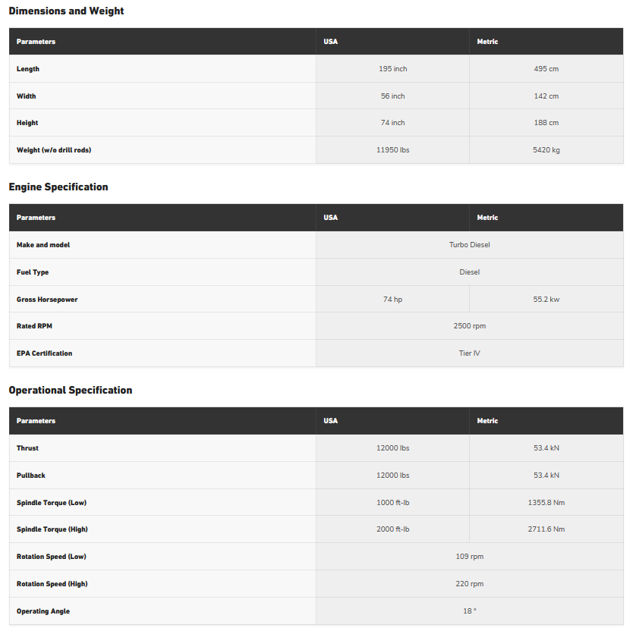Click the Operational Specification heading

coord(71,391)
